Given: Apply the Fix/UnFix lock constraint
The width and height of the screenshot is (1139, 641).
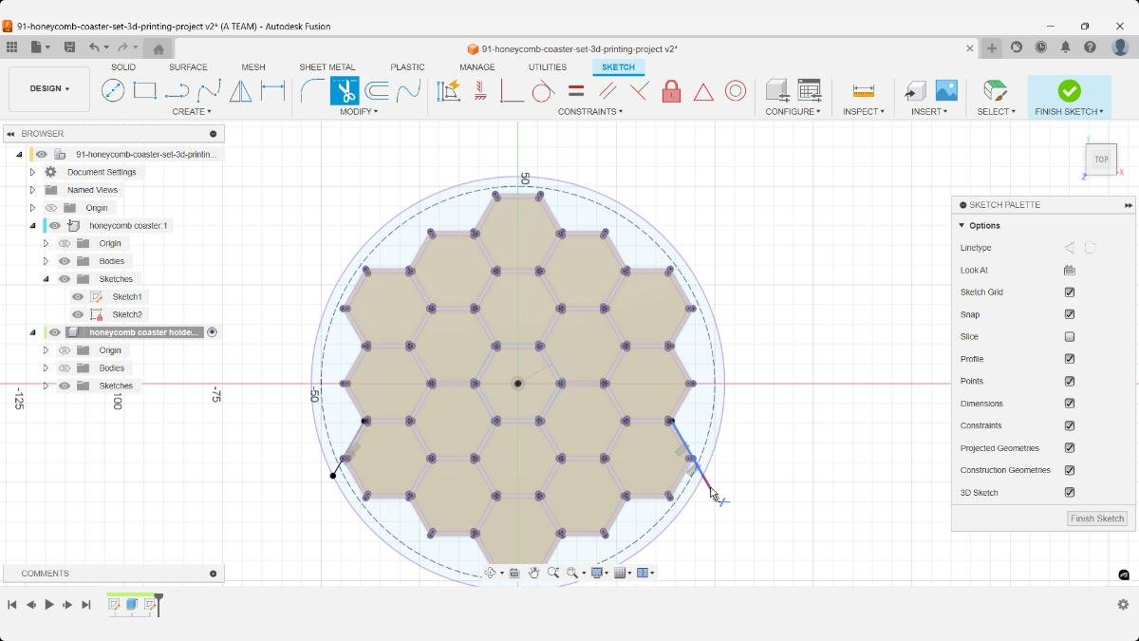Looking at the screenshot, I should [672, 90].
